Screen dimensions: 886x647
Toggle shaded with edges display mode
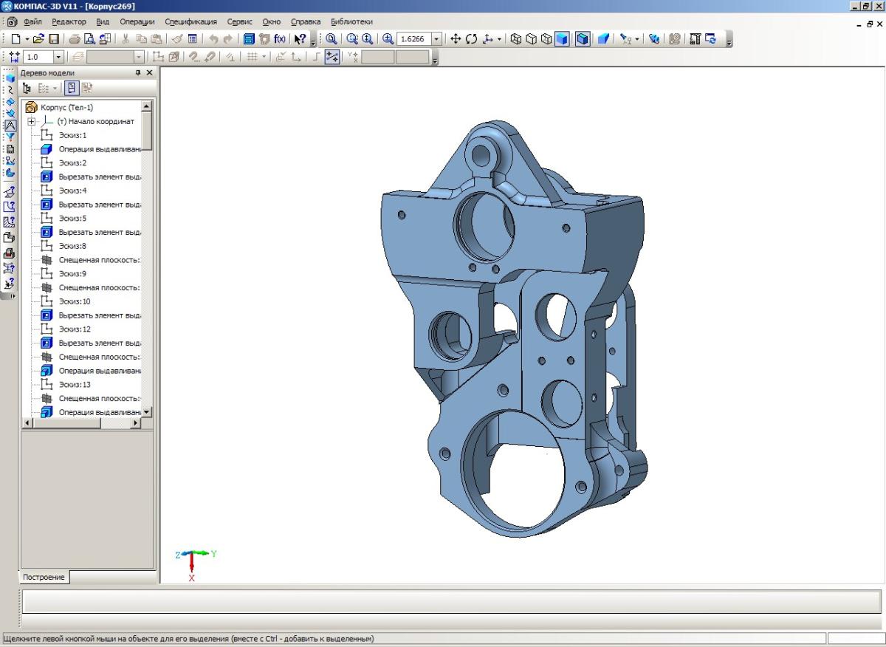pyautogui.click(x=583, y=39)
